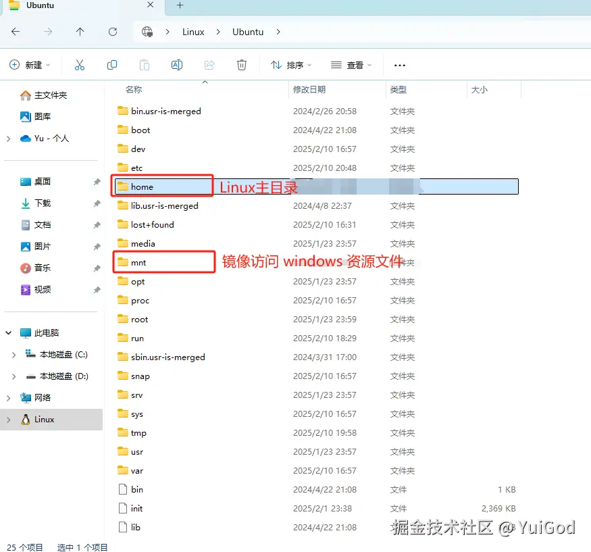
Task: Click the network location icon in address bar
Action: (147, 32)
